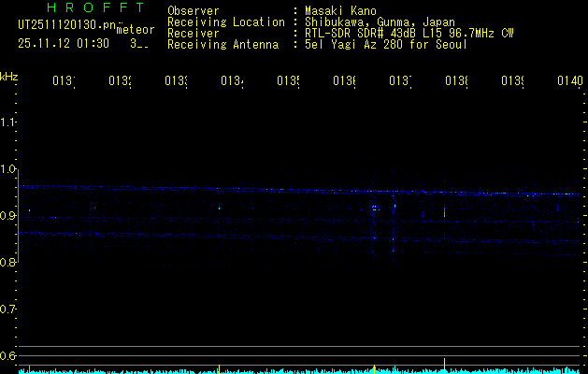588x374 pixels.
Task: Click the 0.6 kHz frequency tick label
Action: click(8, 356)
